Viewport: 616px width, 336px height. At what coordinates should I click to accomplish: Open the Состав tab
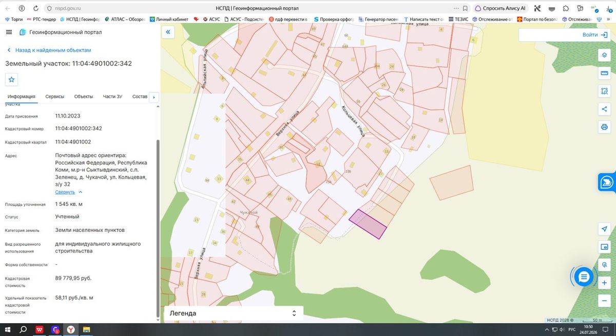[140, 96]
